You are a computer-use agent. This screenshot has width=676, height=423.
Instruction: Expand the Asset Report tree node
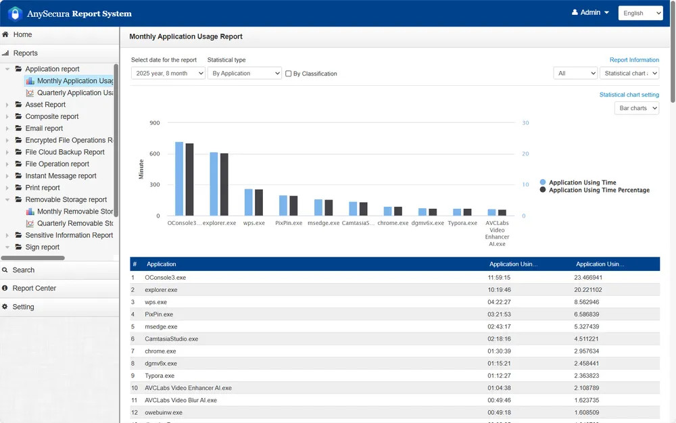[x=7, y=104]
